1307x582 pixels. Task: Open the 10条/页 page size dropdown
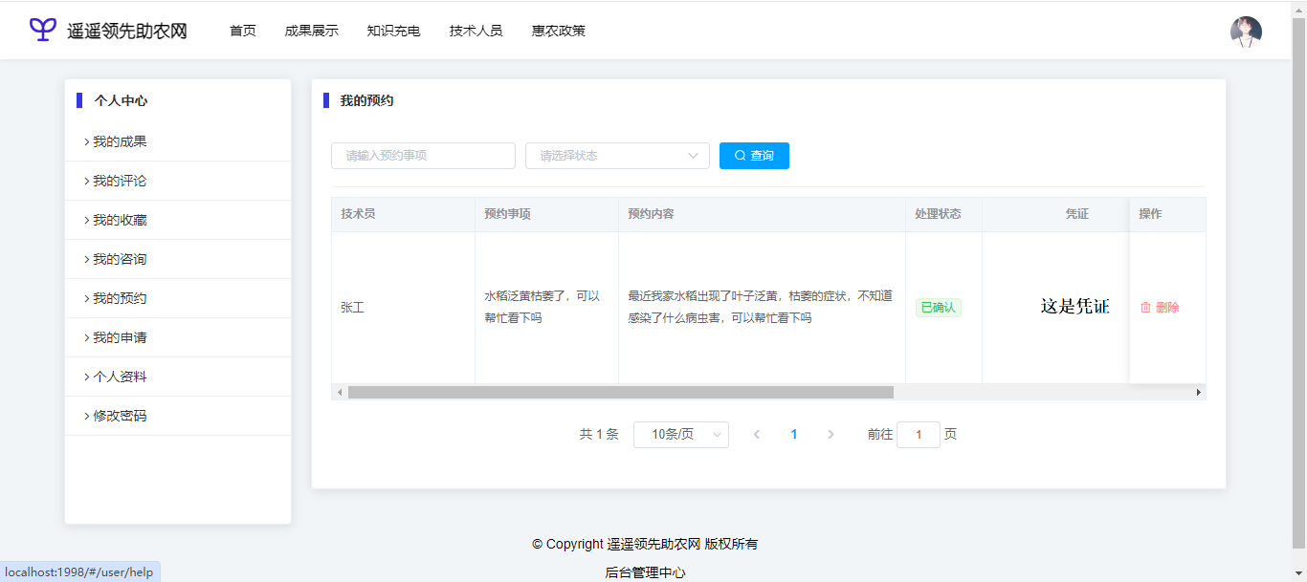click(x=680, y=435)
